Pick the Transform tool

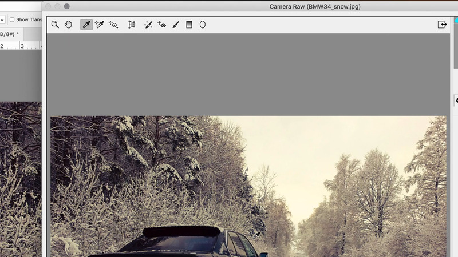tap(131, 25)
